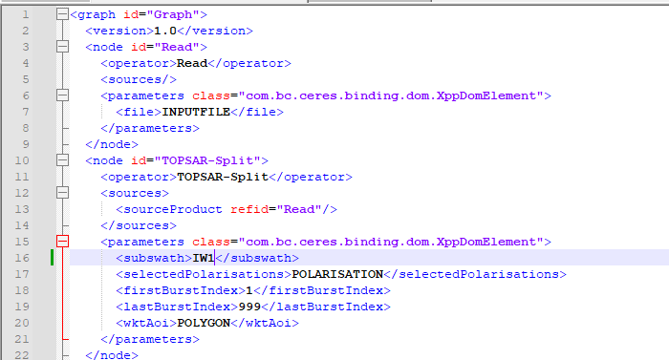Collapse the Read node fold on line 3

[x=62, y=47]
